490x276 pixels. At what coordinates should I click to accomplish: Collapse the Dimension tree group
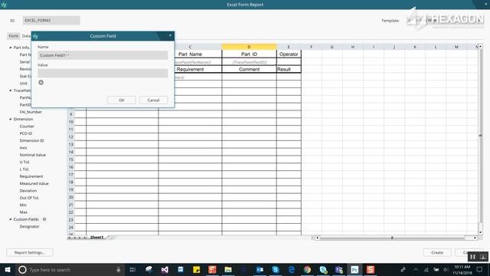10,120
